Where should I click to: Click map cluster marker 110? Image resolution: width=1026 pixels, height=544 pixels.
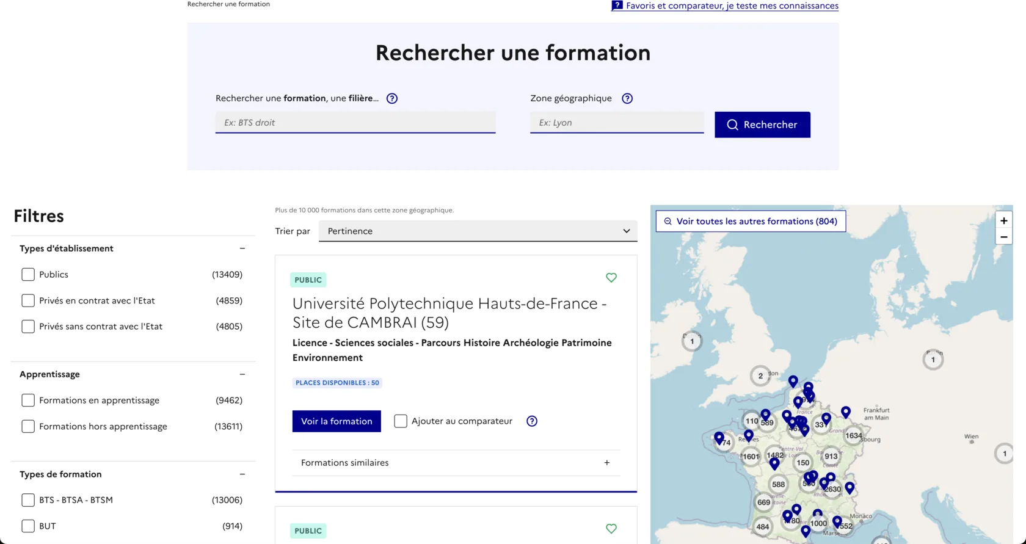(x=752, y=421)
